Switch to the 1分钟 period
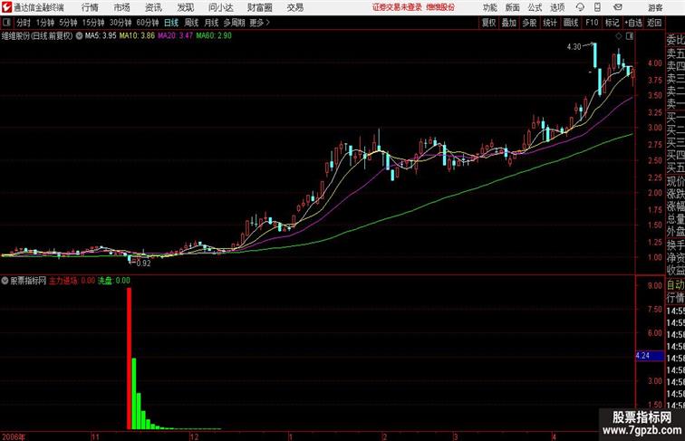Image resolution: width=685 pixels, height=441 pixels. (45, 23)
